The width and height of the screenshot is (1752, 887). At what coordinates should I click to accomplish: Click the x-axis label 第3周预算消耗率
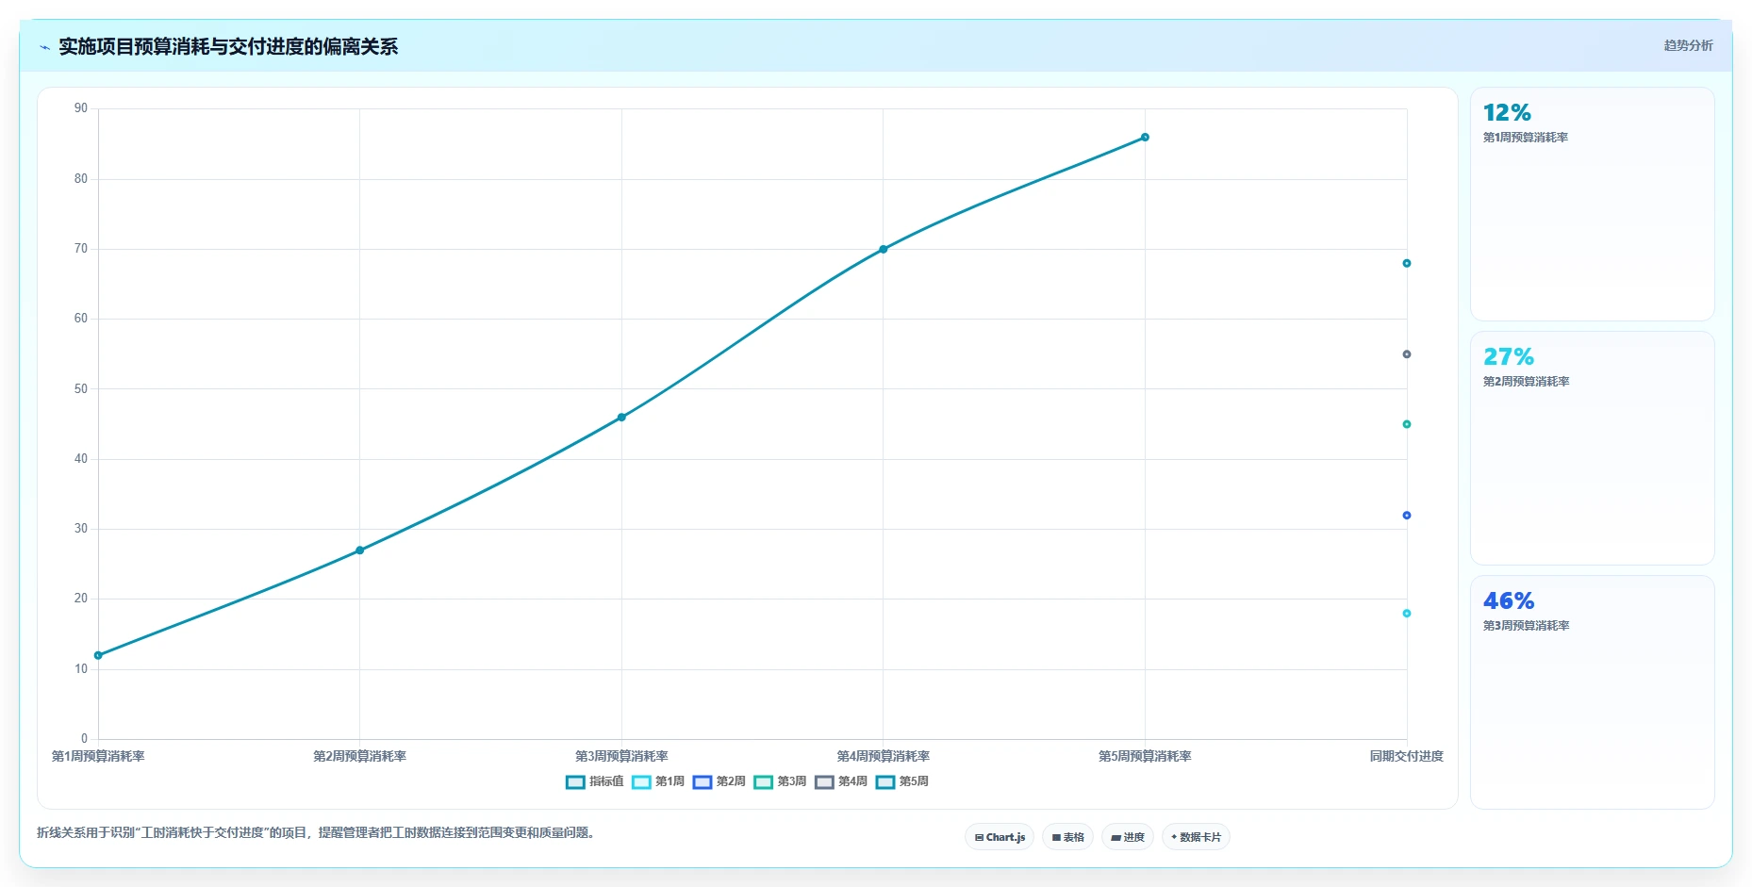tap(621, 756)
